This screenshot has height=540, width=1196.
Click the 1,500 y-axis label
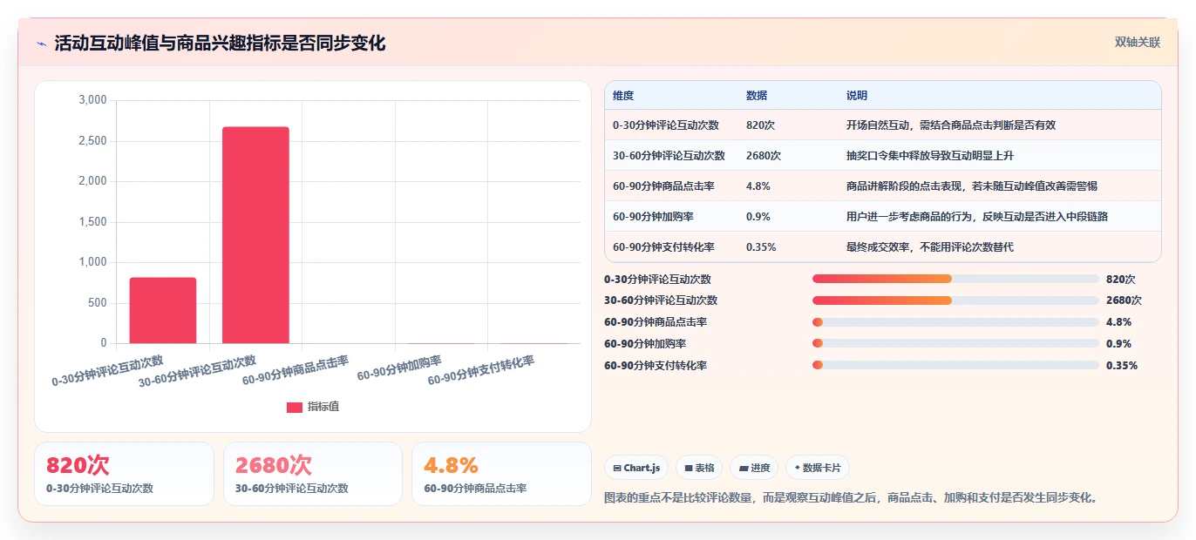(x=92, y=222)
